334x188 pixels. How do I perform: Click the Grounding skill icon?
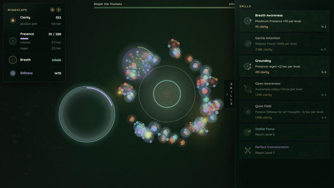(248, 66)
